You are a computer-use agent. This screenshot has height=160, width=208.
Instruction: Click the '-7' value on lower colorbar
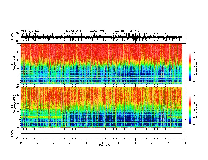(194, 124)
